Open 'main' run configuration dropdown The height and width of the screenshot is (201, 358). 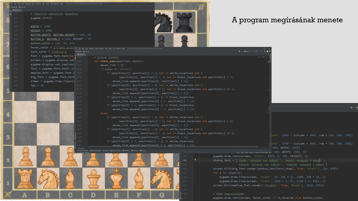pos(247,51)
